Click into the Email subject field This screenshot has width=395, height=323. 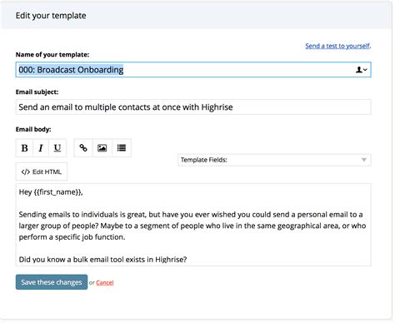(193, 107)
